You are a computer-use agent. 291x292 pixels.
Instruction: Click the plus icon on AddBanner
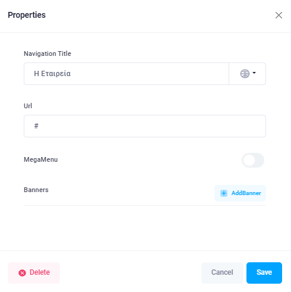tap(224, 193)
